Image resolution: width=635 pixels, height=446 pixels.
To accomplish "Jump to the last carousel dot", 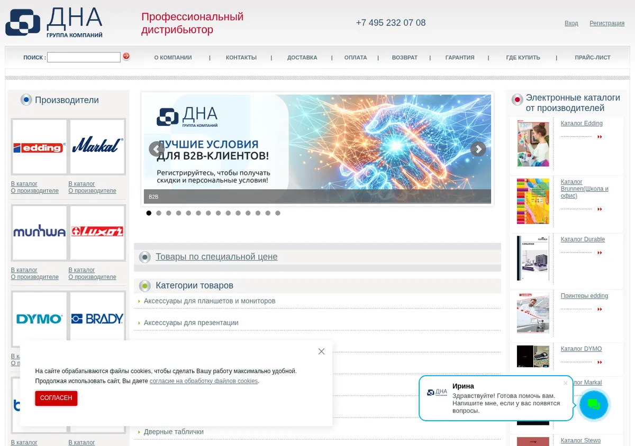I will tap(278, 213).
